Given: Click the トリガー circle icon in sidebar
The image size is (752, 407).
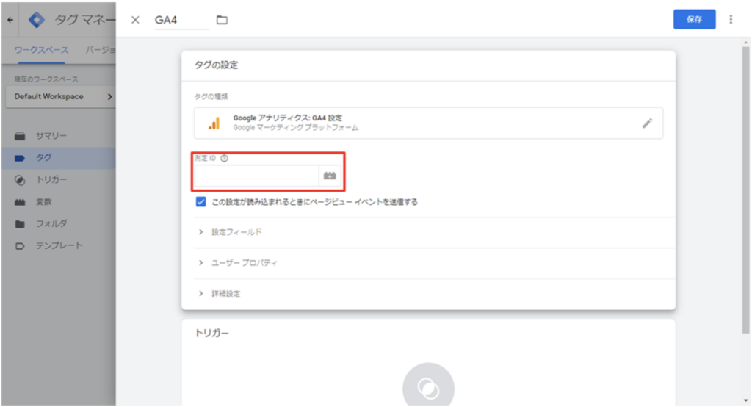Looking at the screenshot, I should (x=20, y=180).
